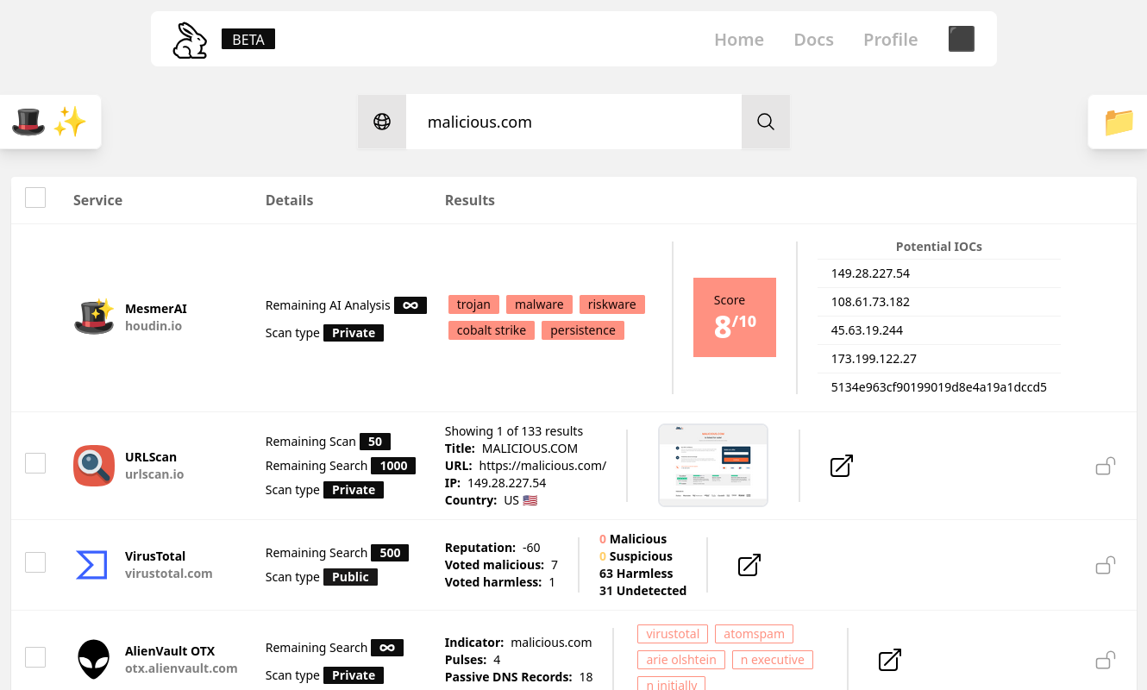Open the top hat sparkle magic panel
This screenshot has height=690, width=1147.
click(49, 122)
